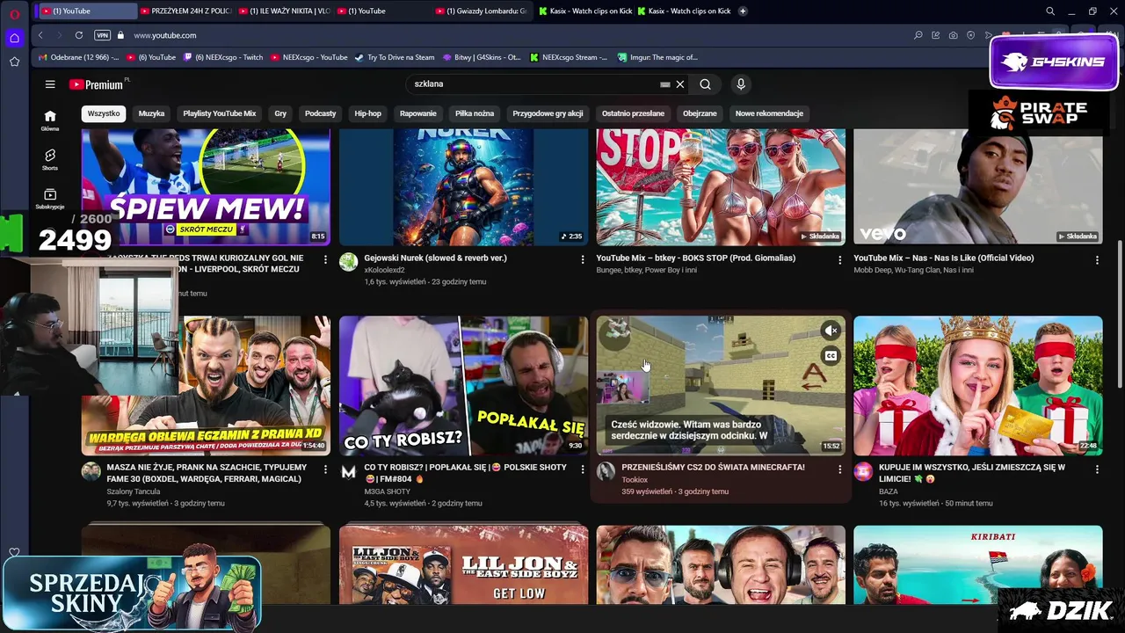This screenshot has height=633, width=1125.
Task: Unmute the Minecraft CS2 preview video
Action: [831, 331]
